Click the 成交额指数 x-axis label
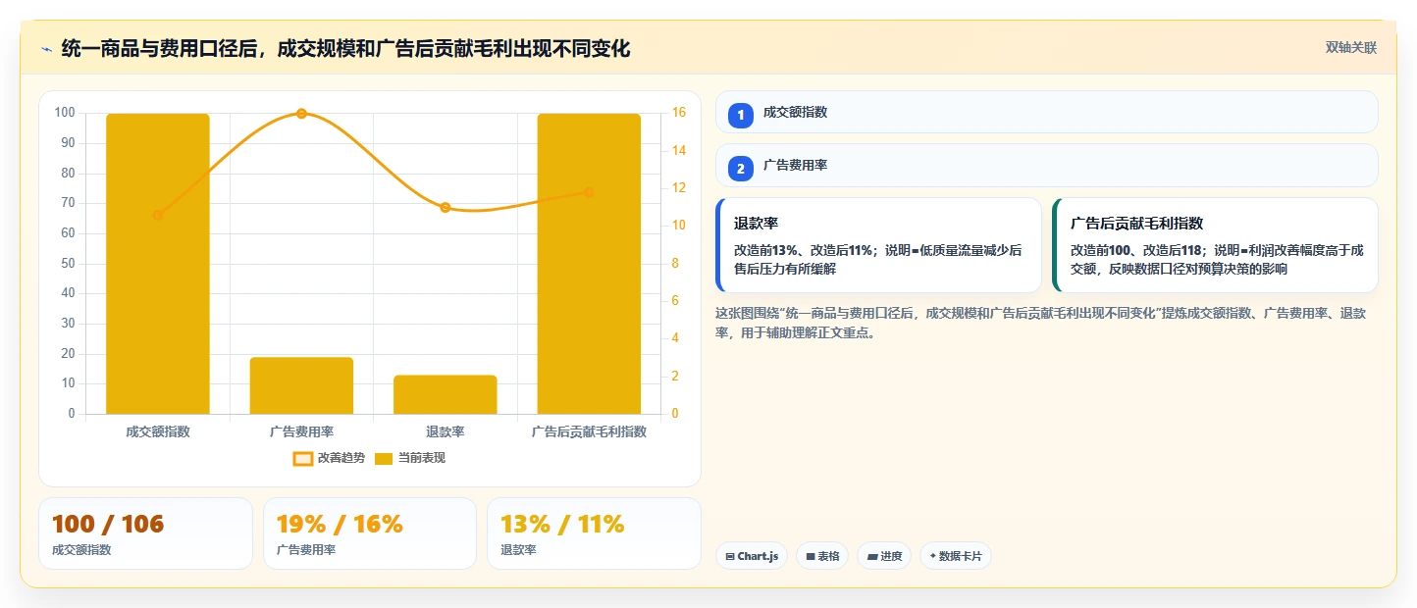1417x608 pixels. pos(158,431)
